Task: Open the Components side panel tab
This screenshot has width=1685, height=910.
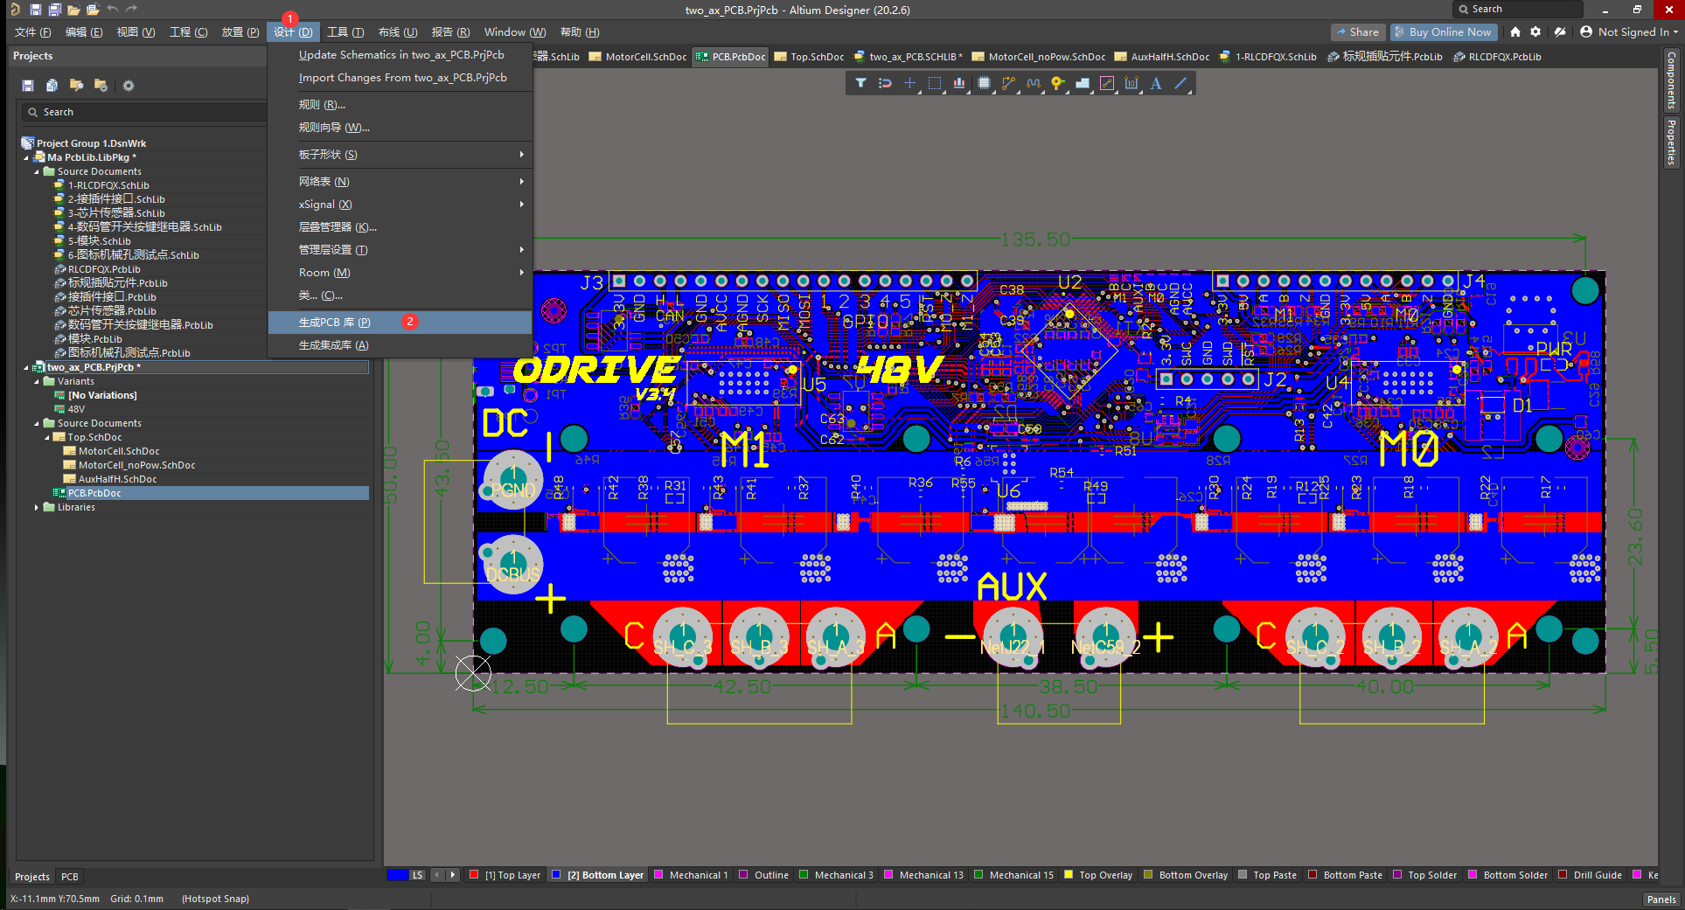Action: 1671,80
